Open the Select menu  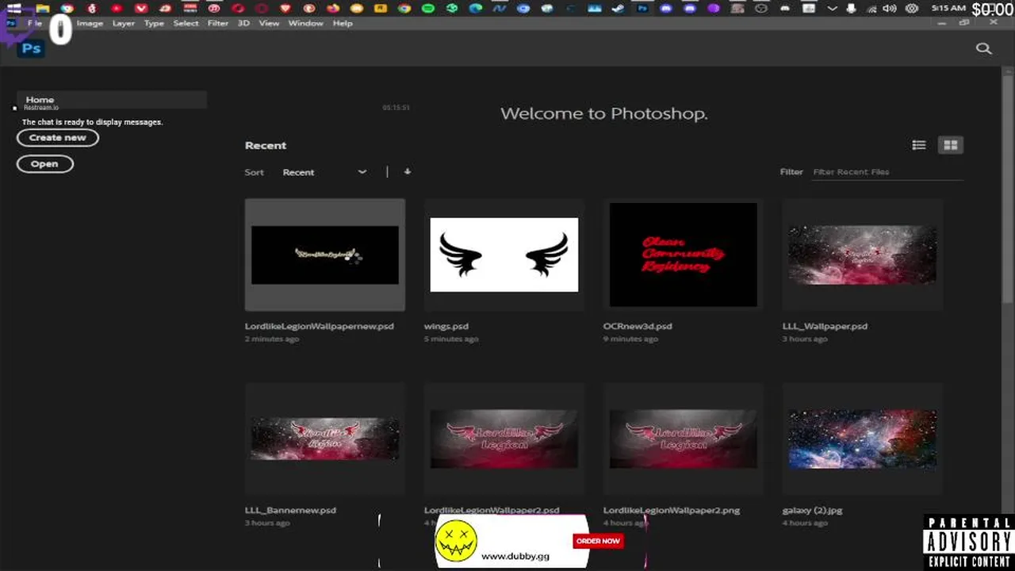point(186,23)
